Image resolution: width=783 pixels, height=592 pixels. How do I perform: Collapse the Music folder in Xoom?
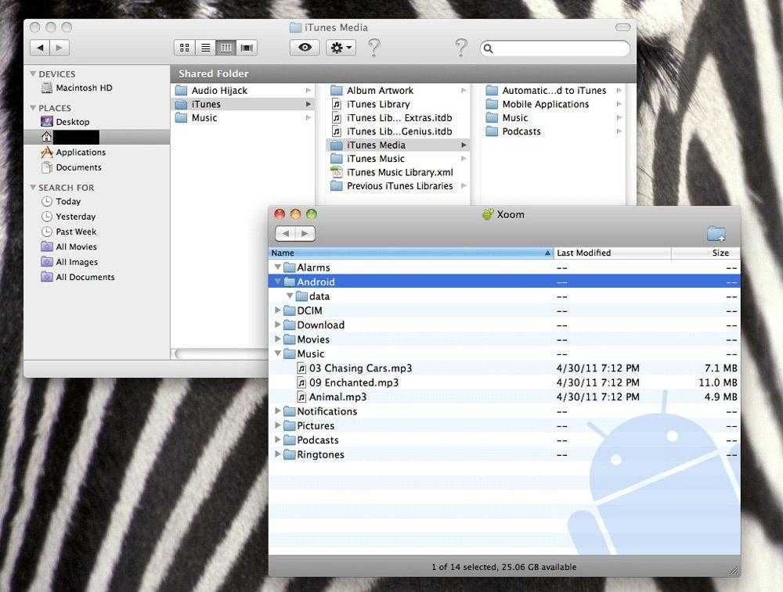[x=278, y=354]
